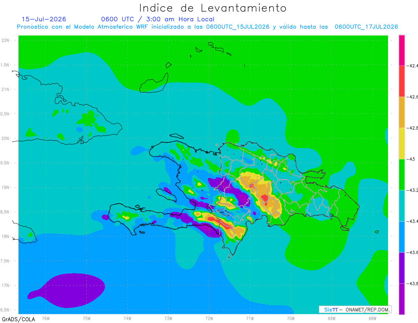The image size is (418, 323).
Task: Click "0600 UTC / 3:00 am Hora Local"
Action: tap(157, 19)
